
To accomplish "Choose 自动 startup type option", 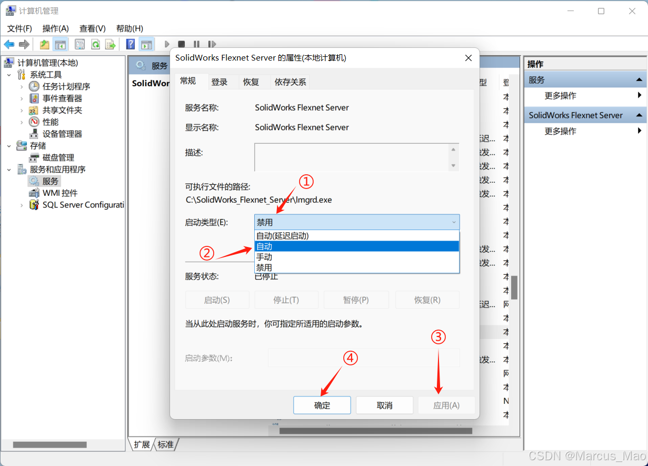I will point(357,246).
